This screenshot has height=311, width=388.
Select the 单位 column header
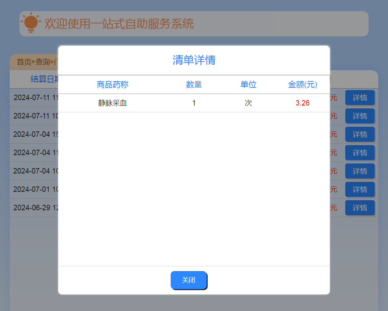coord(248,85)
